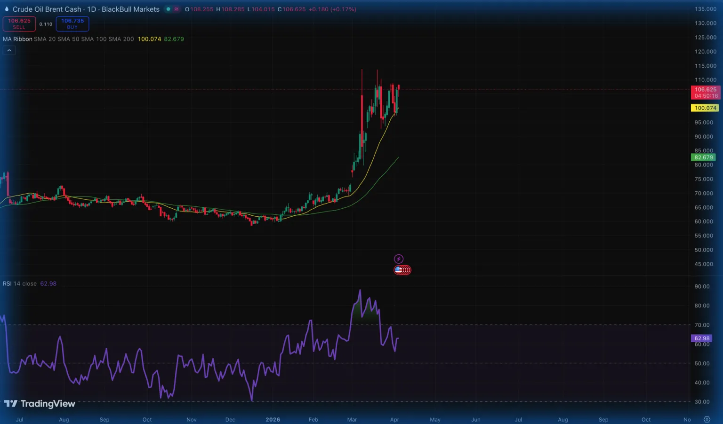Click the Crude Oil Brent Cash title
The width and height of the screenshot is (723, 424).
click(47, 9)
